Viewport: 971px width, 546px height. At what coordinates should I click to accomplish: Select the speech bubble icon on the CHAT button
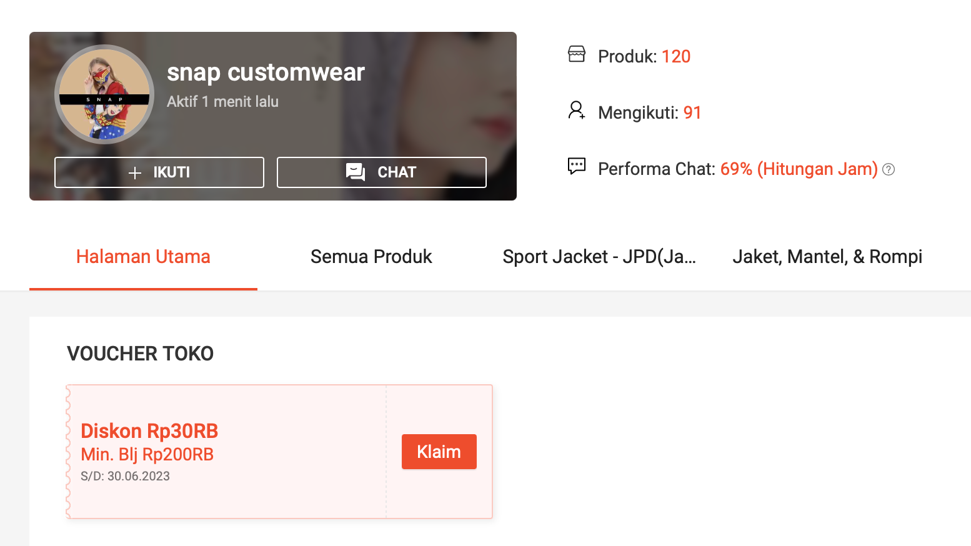pyautogui.click(x=356, y=172)
